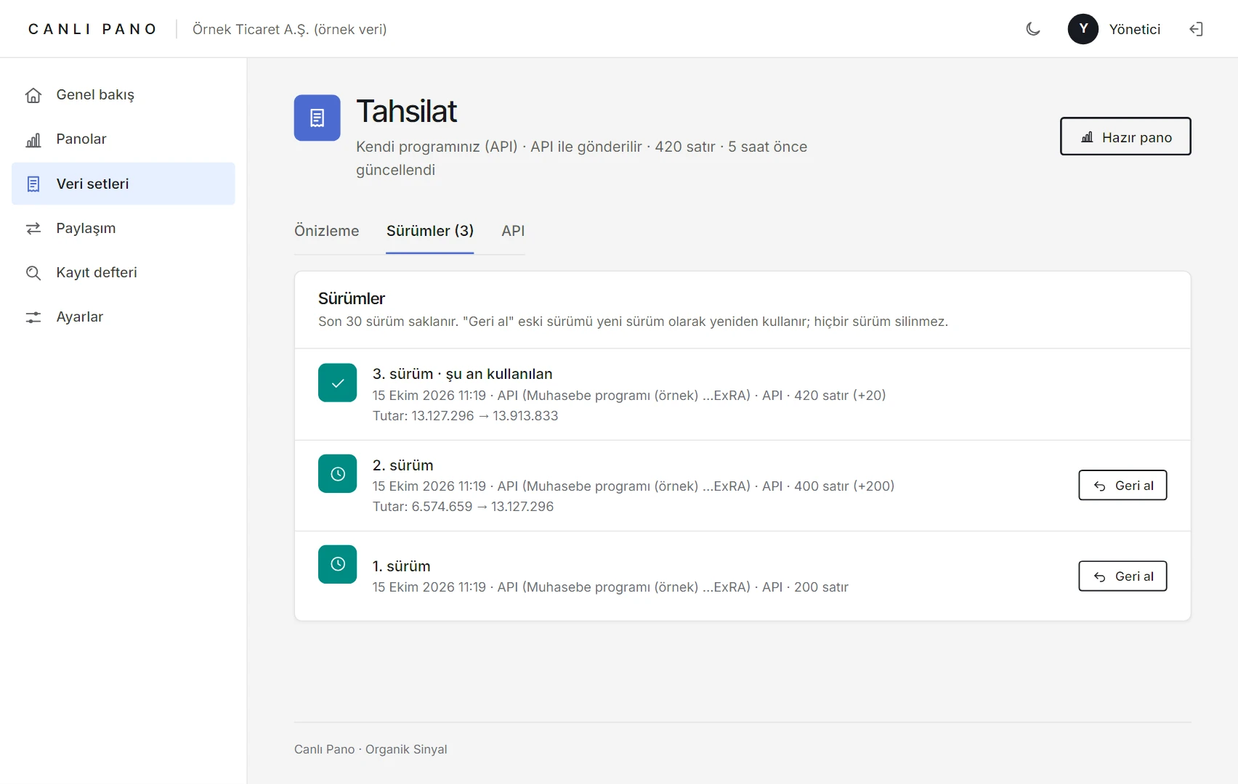
Task: Click the Genel bakış home icon
Action: click(33, 95)
